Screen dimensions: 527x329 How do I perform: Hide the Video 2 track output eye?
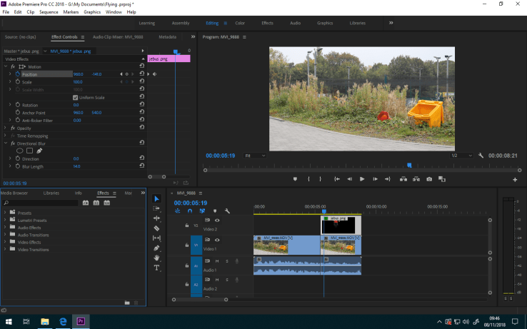coord(217,221)
